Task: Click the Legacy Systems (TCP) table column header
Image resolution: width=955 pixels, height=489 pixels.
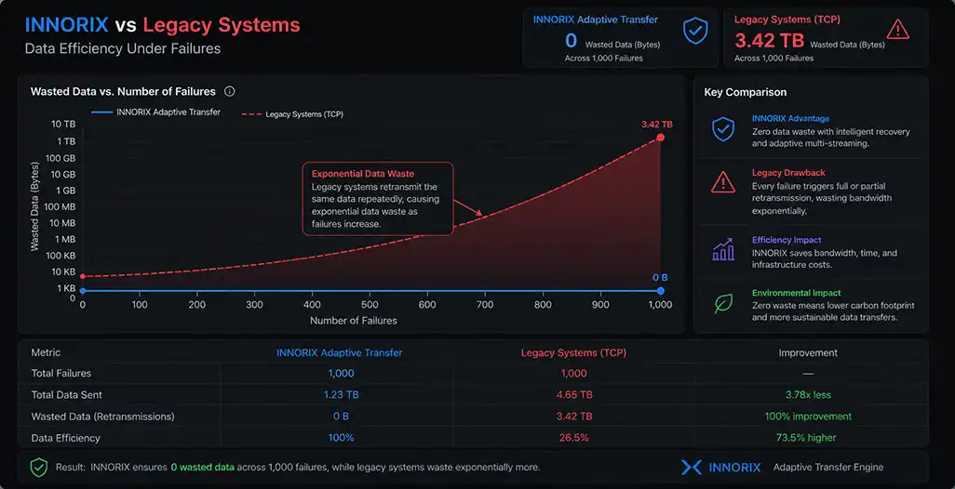Action: (x=573, y=352)
